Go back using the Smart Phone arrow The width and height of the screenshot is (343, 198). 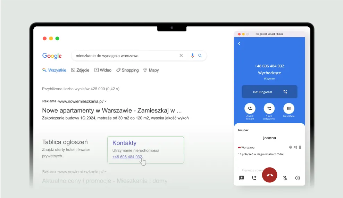click(x=239, y=44)
